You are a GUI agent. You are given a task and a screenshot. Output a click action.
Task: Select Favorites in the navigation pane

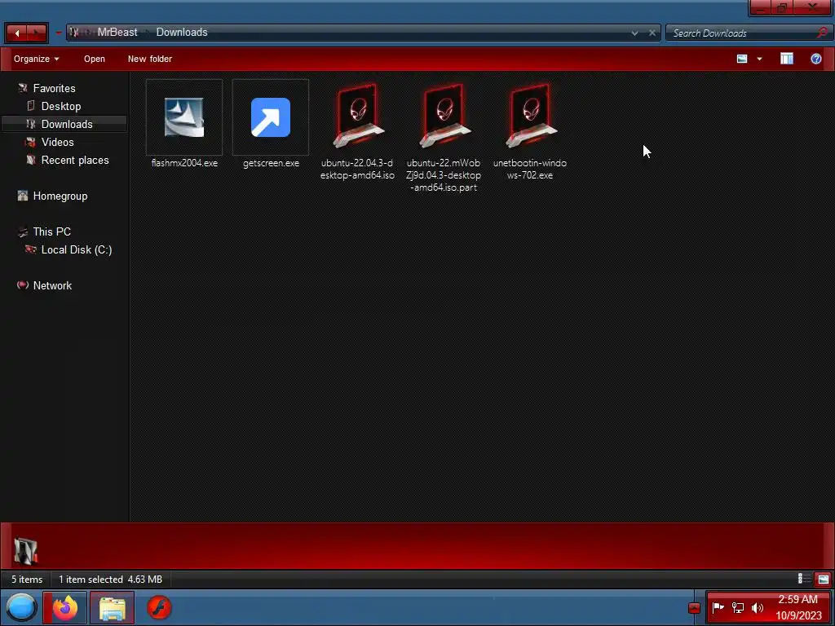(55, 88)
